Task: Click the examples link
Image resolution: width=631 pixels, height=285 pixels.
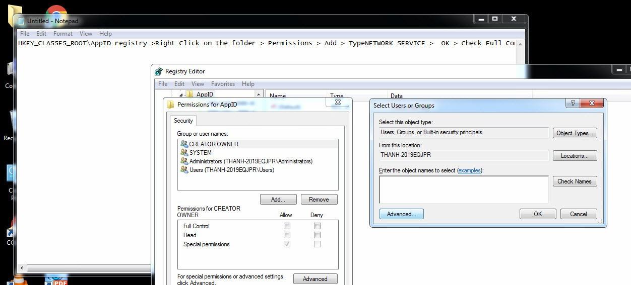Action: click(469, 170)
